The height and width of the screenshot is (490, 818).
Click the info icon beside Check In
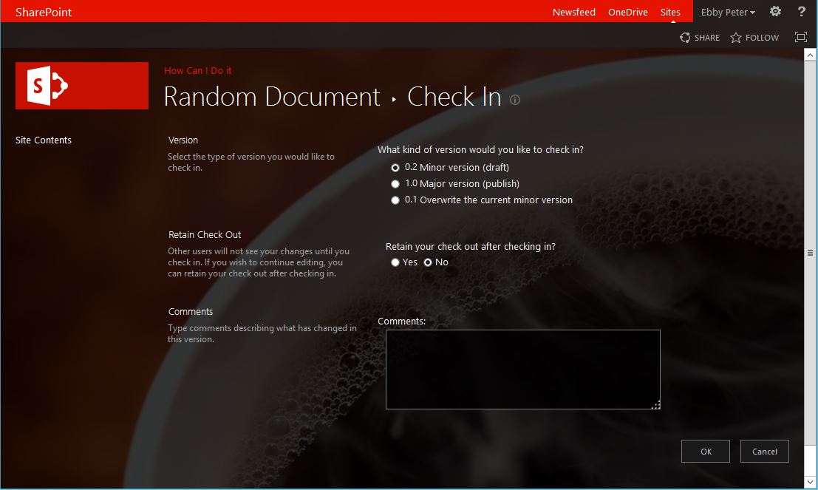pos(515,100)
